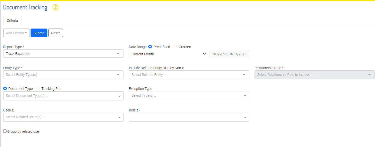Click the Include Related Entity Display Name label
This screenshot has width=375, height=147.
point(157,68)
